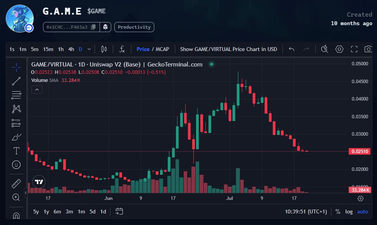This screenshot has width=377, height=225.
Task: Open the indicators fx menu
Action: point(122,49)
